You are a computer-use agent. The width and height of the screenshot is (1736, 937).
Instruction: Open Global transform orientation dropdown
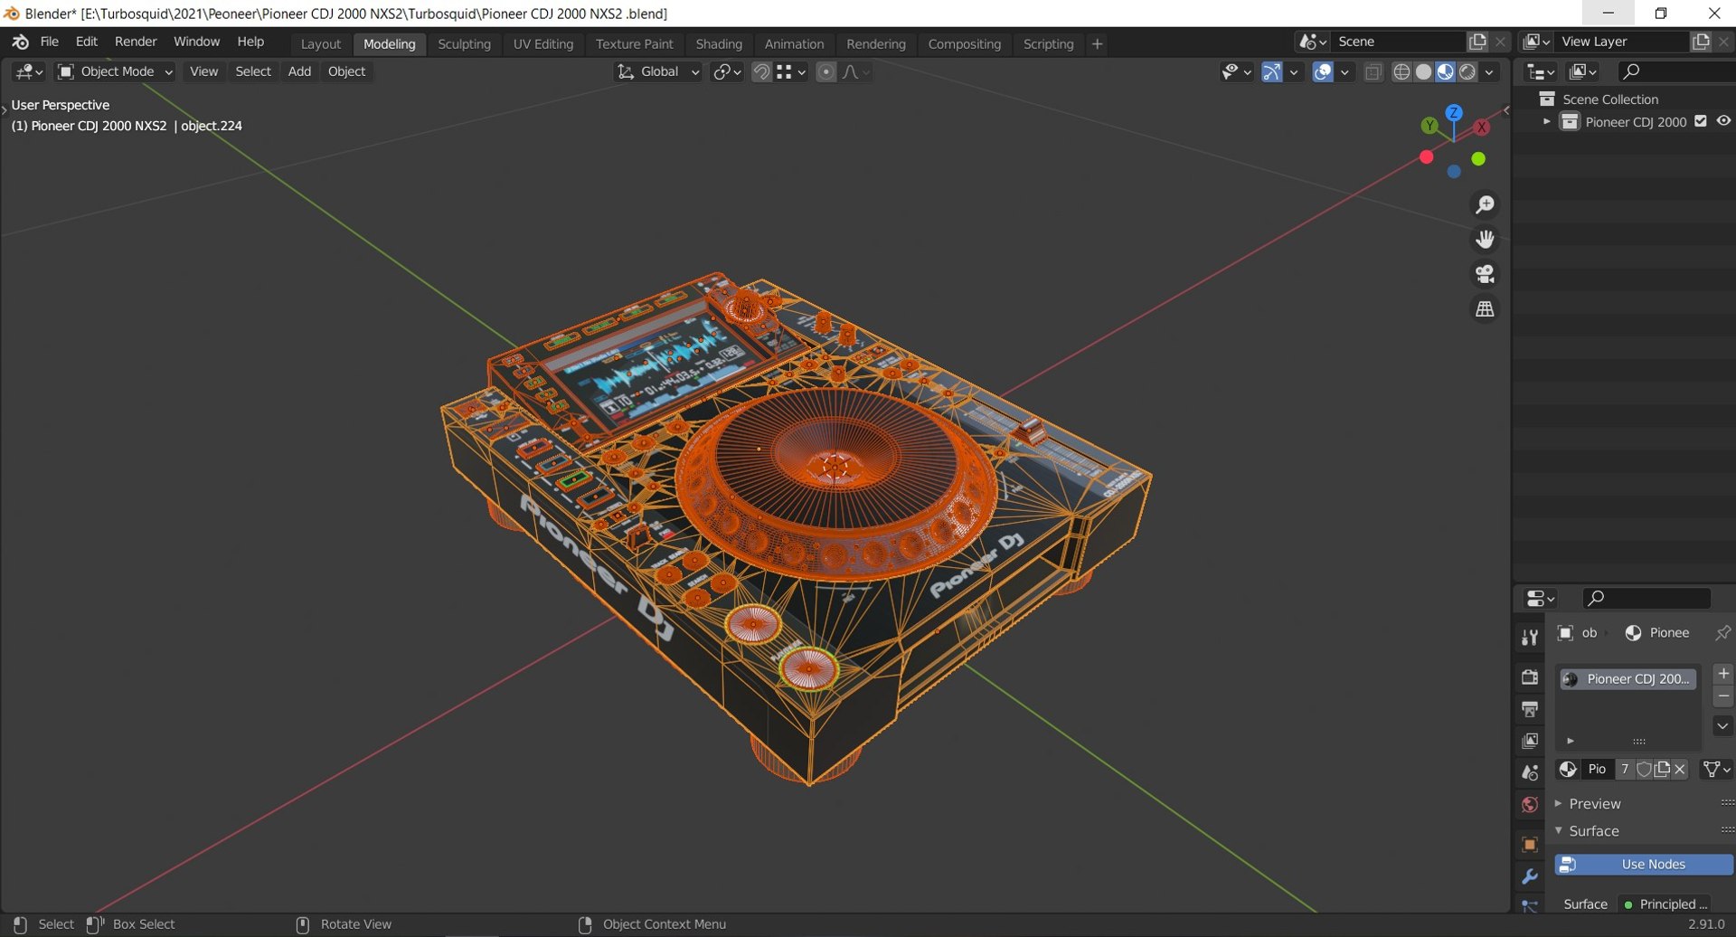[658, 71]
